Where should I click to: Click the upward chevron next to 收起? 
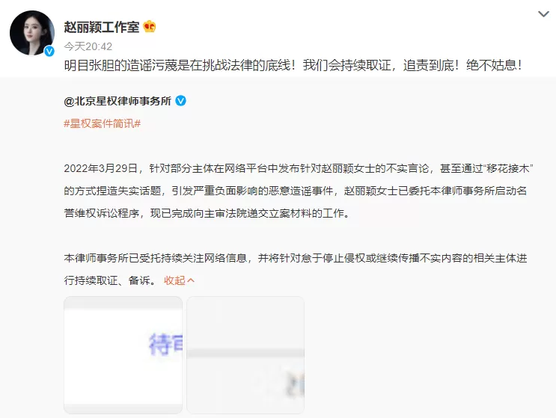[x=191, y=280]
